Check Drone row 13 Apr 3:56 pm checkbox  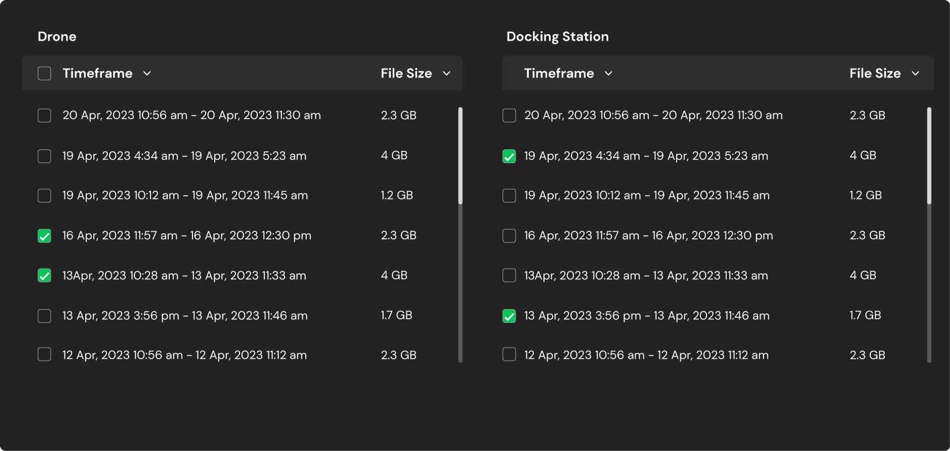click(44, 316)
